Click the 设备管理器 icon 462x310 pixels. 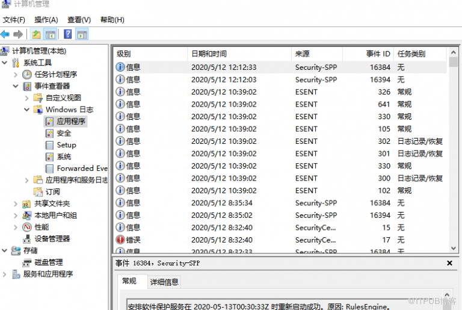click(x=27, y=239)
